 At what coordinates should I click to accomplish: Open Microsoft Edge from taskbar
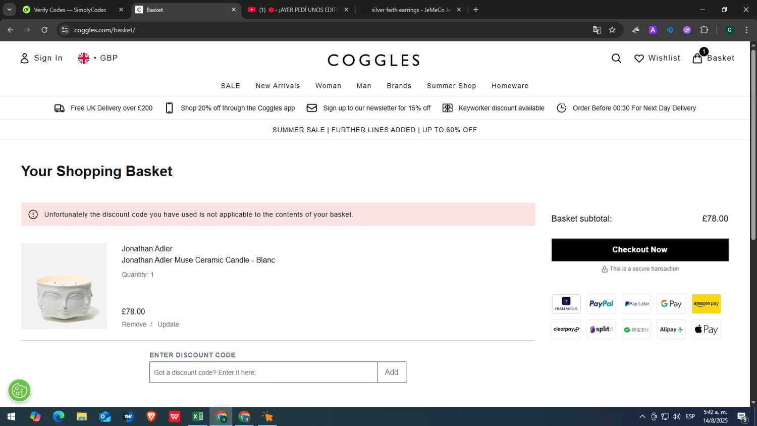point(59,417)
